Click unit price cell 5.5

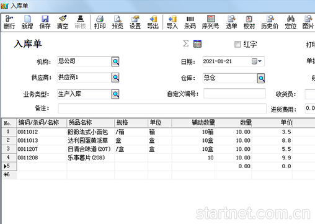[x=272, y=149]
